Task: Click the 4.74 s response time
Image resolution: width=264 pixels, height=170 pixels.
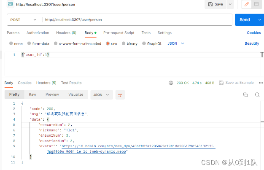Action: tap(197, 83)
